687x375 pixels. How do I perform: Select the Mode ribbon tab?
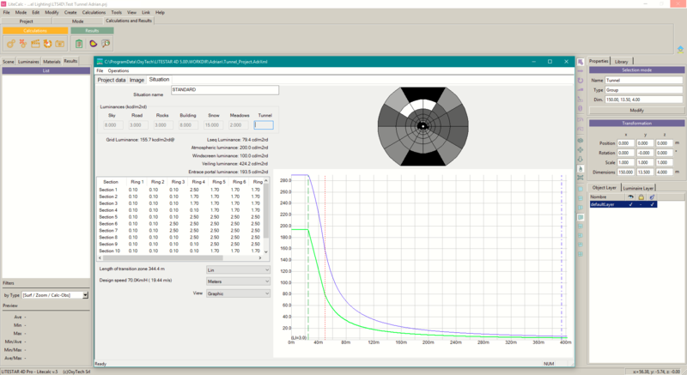tap(77, 21)
